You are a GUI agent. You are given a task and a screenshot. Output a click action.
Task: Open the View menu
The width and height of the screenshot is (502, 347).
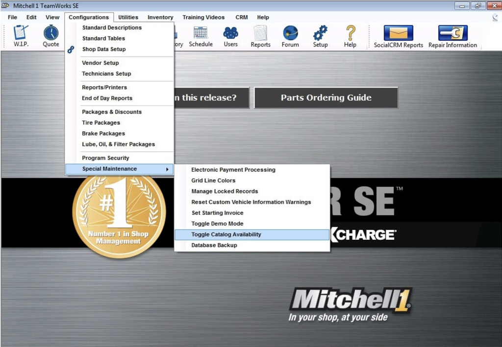coord(52,17)
